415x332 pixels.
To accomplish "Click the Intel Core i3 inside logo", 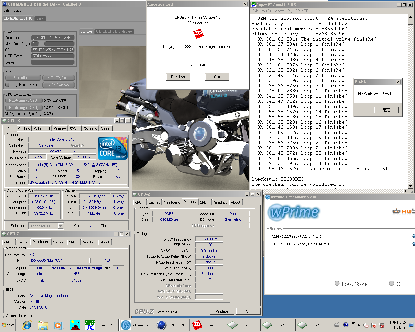I will tap(113, 148).
